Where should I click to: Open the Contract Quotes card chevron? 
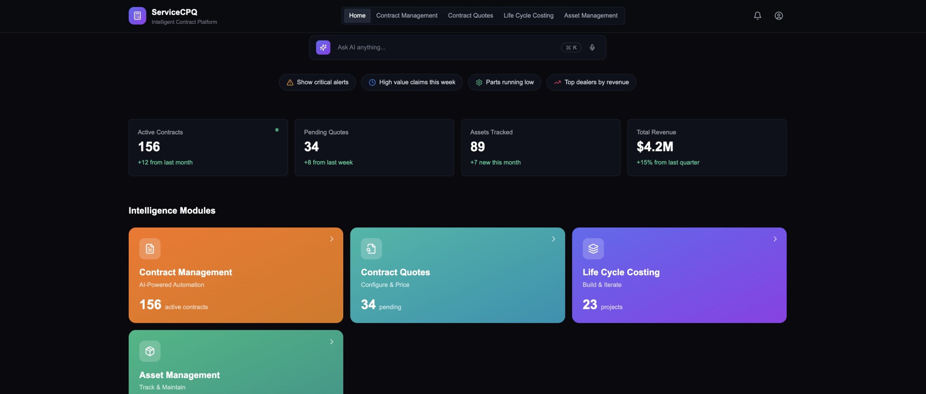(x=553, y=239)
